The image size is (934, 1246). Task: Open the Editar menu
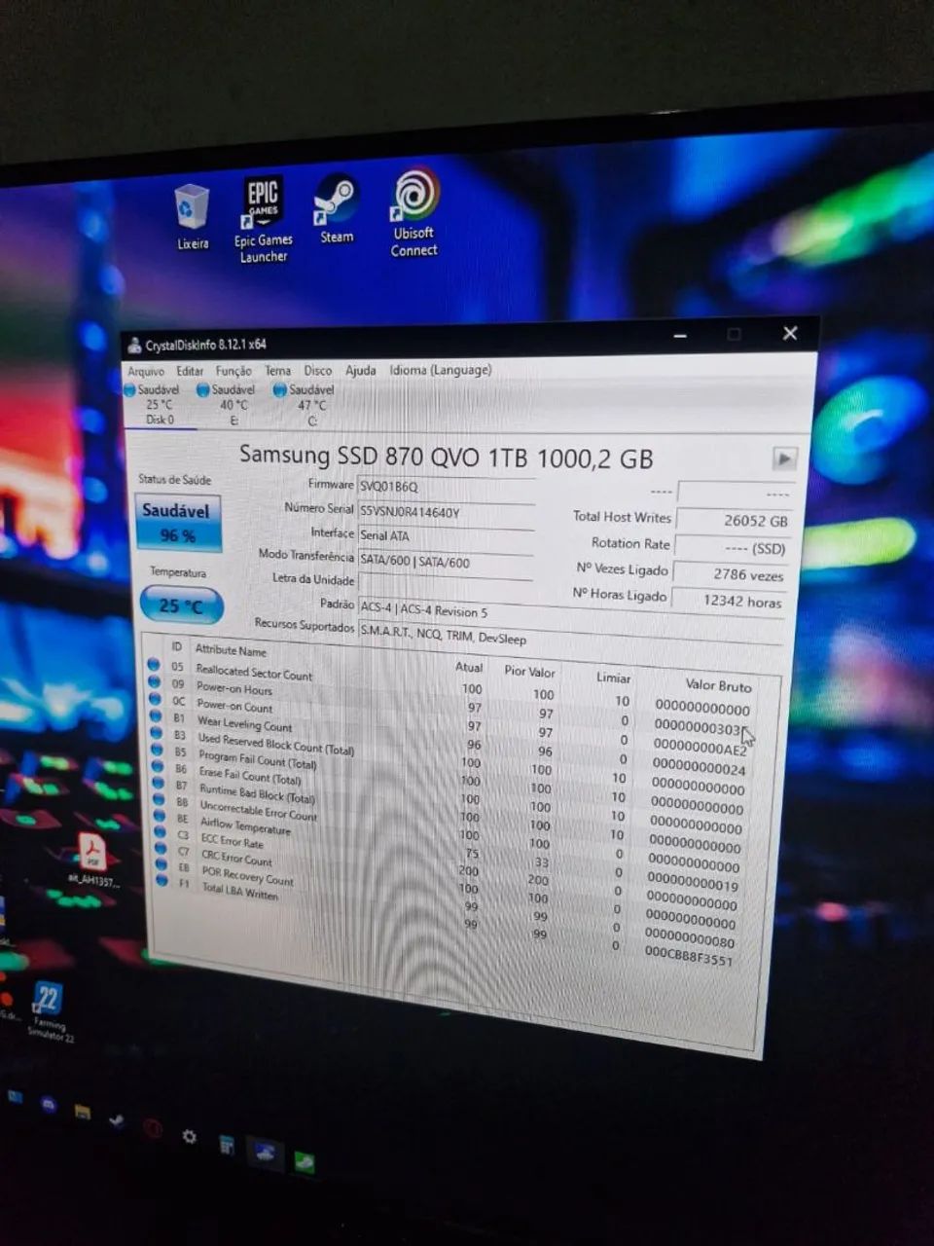190,371
